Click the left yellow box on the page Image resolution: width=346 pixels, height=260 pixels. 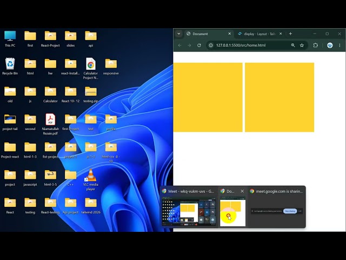tap(208, 97)
